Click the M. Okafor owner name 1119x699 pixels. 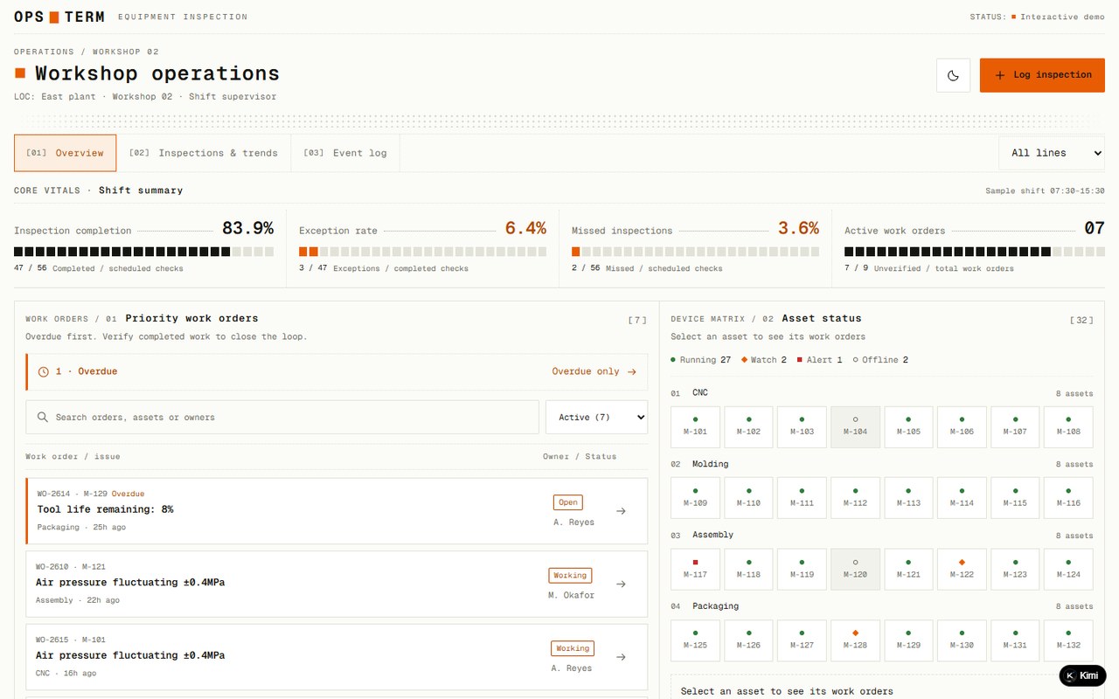[571, 595]
